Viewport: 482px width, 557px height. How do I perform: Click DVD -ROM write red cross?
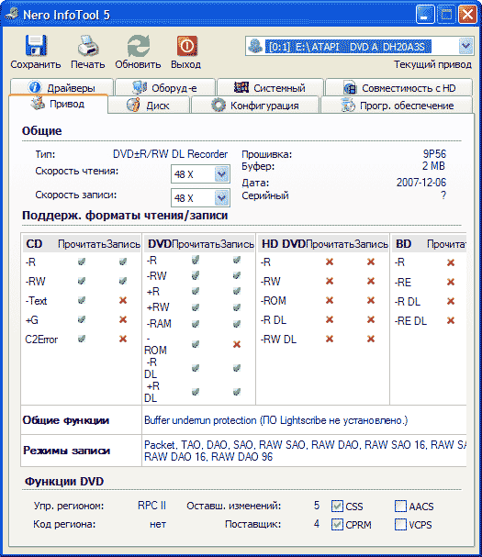coord(237,344)
